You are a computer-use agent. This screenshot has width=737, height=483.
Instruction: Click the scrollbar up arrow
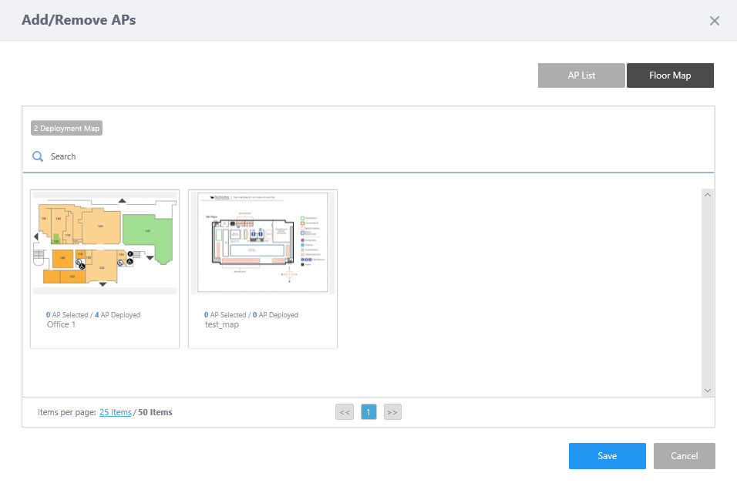click(x=708, y=195)
